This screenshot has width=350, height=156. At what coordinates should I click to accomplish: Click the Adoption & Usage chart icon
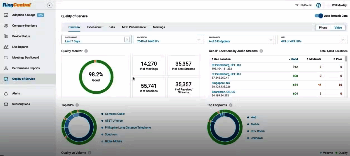tap(6, 15)
